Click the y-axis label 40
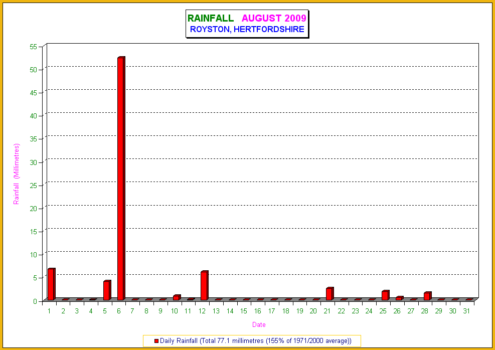Screen dimensions: 495x350 (34, 116)
